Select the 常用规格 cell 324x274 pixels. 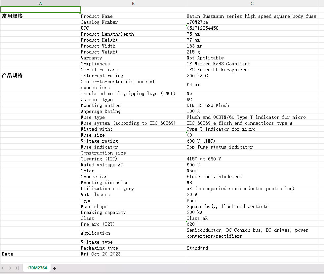(x=40, y=16)
